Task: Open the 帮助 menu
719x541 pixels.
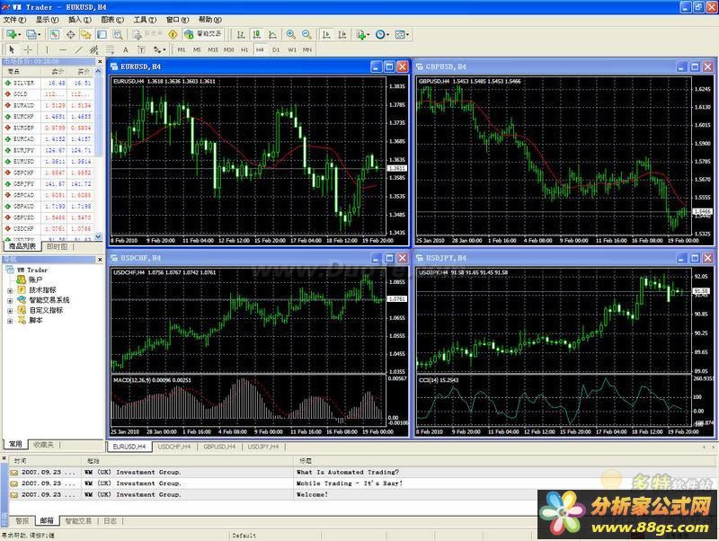Action: pyautogui.click(x=210, y=20)
